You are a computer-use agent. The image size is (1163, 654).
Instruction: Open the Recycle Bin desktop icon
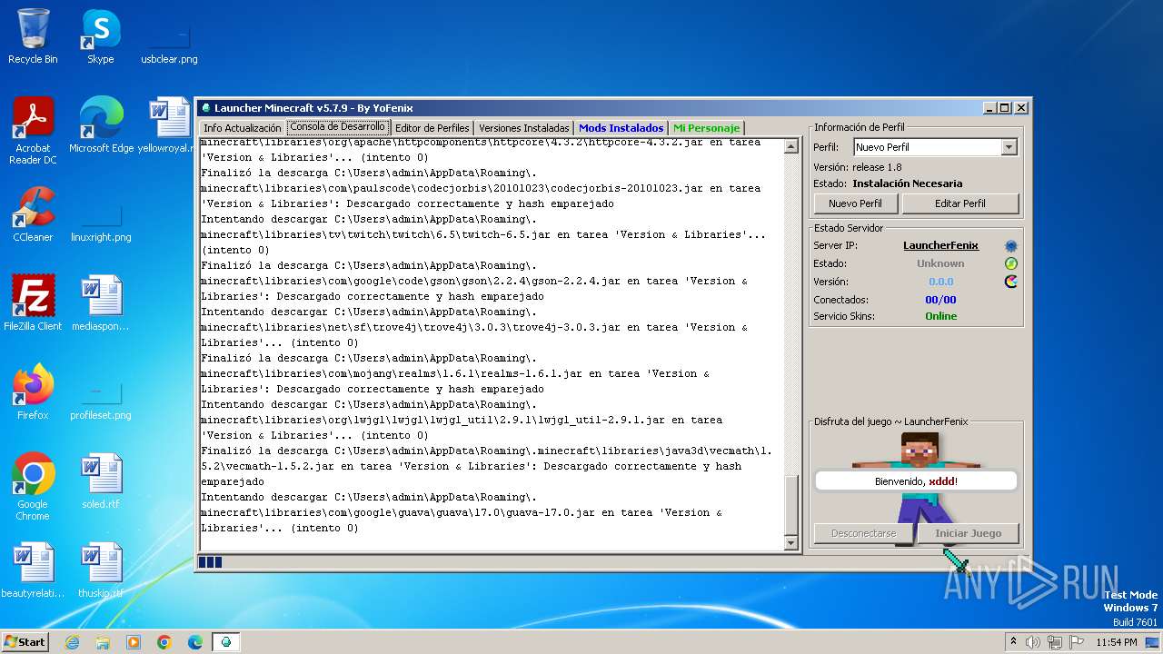click(x=33, y=37)
